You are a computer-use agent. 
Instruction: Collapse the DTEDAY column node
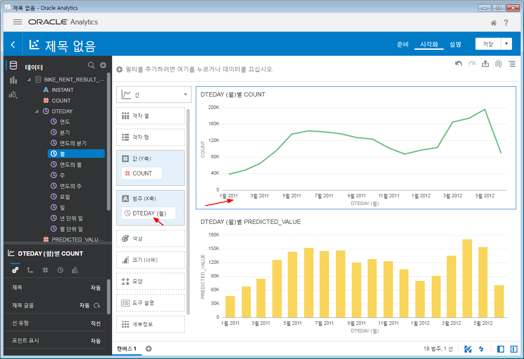tap(37, 112)
